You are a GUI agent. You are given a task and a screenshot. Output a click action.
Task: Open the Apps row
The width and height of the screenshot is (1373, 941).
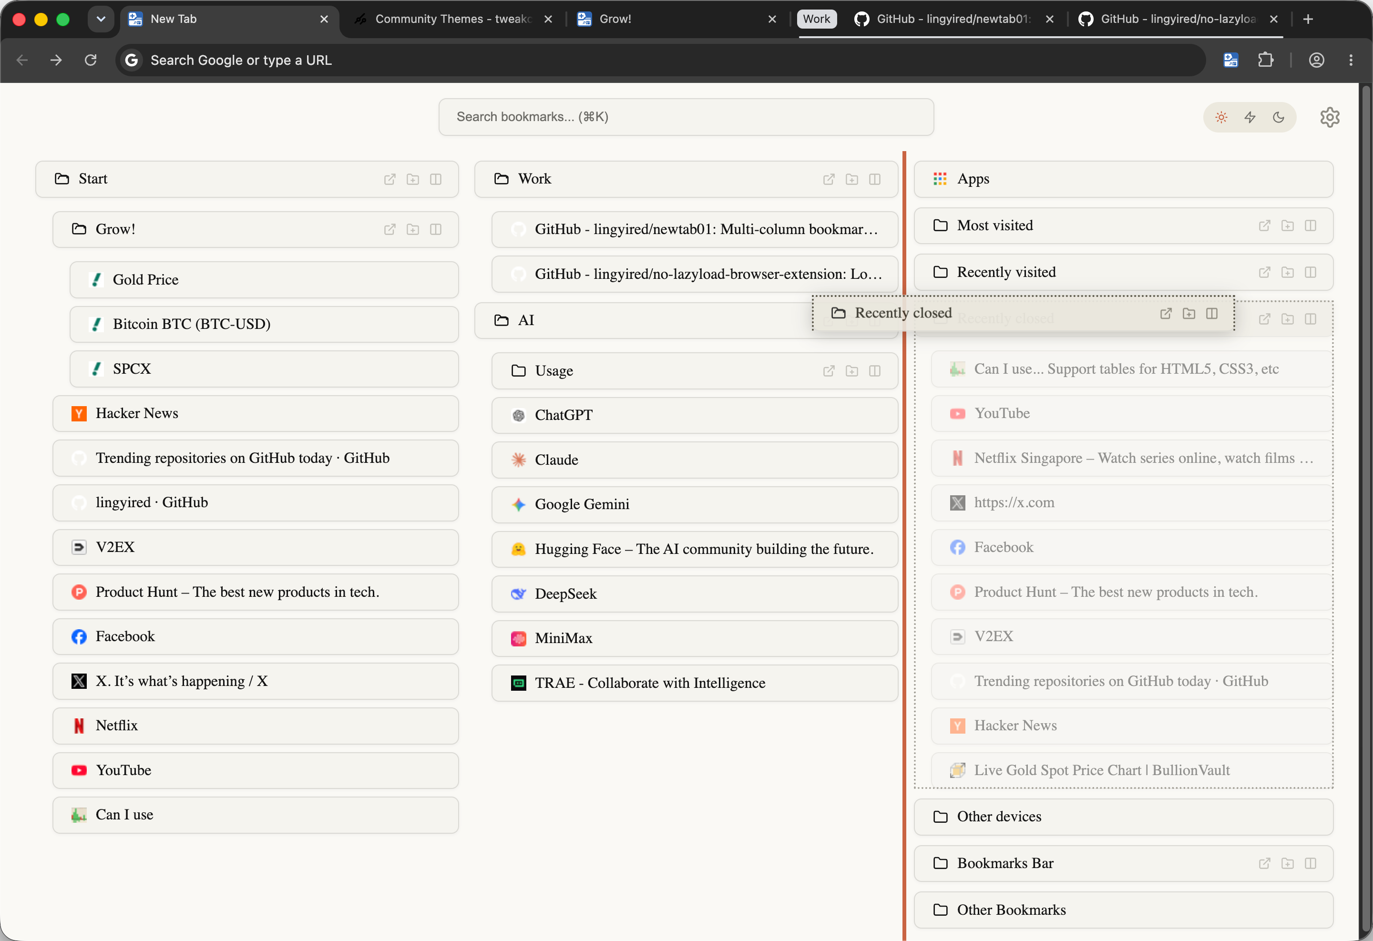(1123, 179)
